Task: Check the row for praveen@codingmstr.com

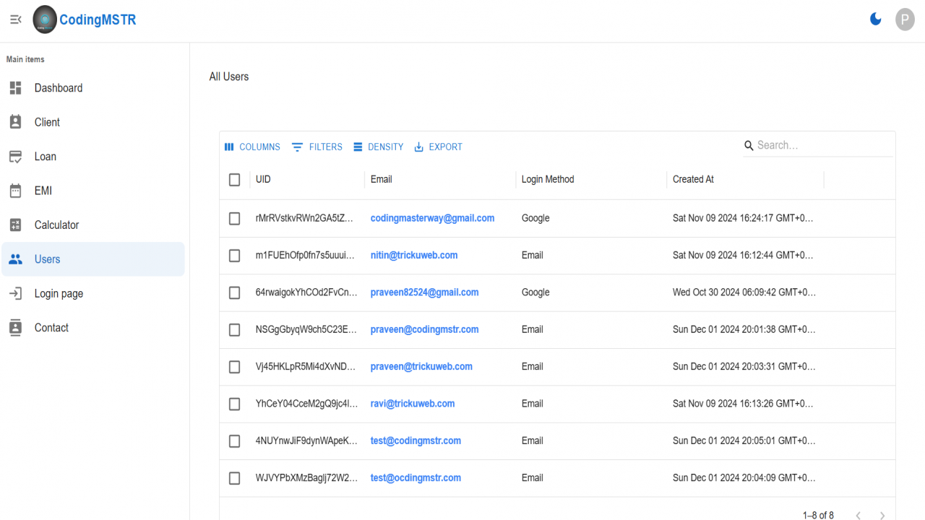Action: (234, 329)
